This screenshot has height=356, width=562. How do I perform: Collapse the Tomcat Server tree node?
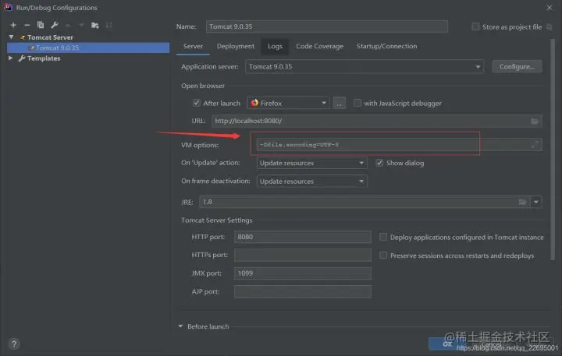pos(12,37)
